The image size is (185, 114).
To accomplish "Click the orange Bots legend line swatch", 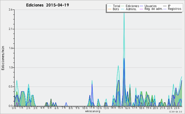I will tap(109, 9).
